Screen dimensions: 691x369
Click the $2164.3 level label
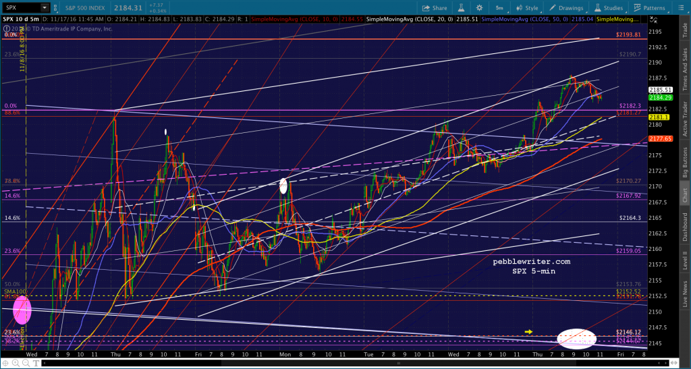(x=630, y=217)
